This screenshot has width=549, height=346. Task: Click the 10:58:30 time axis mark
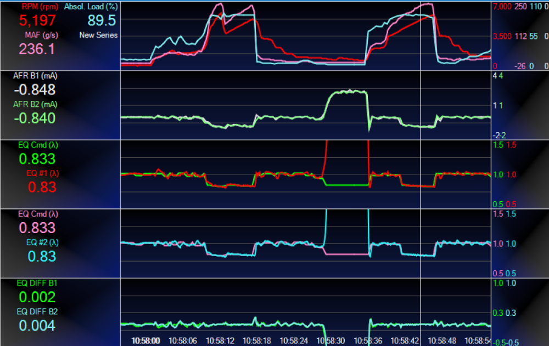[x=332, y=341]
